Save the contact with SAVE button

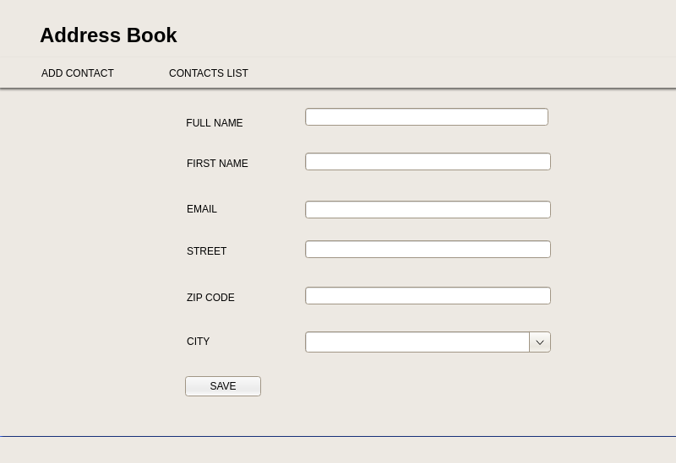(x=223, y=386)
